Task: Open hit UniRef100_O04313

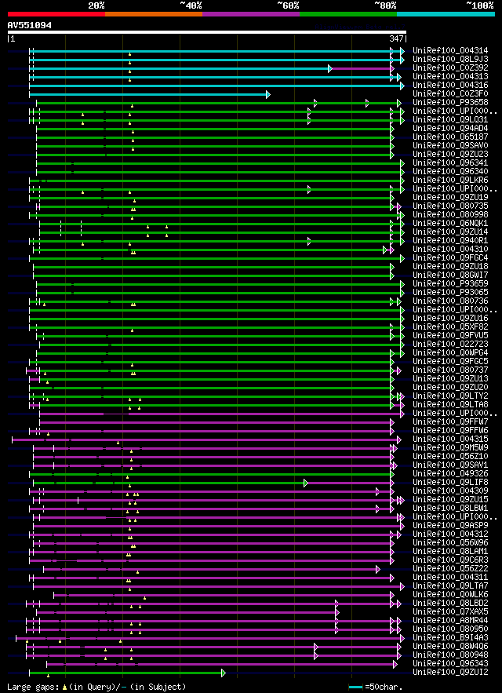Action: 450,76
